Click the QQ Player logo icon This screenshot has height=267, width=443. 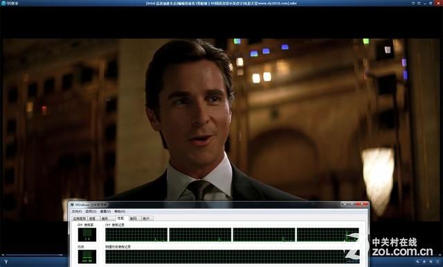pos(3,3)
